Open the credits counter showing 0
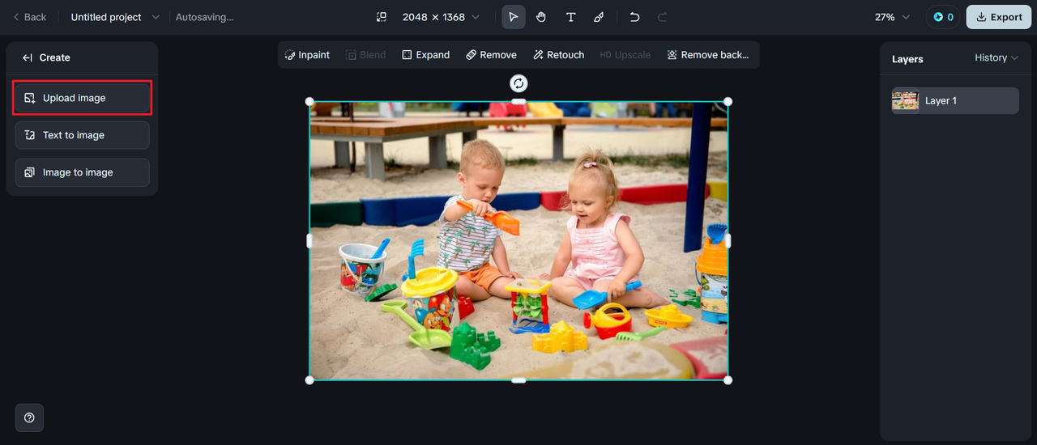This screenshot has width=1037, height=445. pos(943,17)
